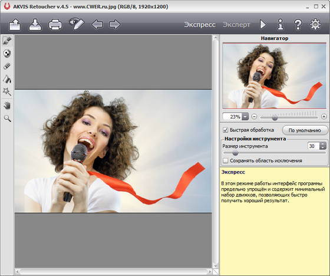The width and height of the screenshot is (330, 276).
Task: Expand the 23% zoom dropdown
Action: [245, 117]
